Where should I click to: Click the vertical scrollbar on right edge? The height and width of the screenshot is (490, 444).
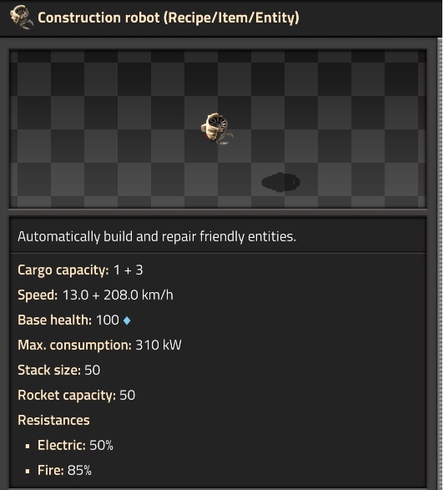click(x=441, y=264)
